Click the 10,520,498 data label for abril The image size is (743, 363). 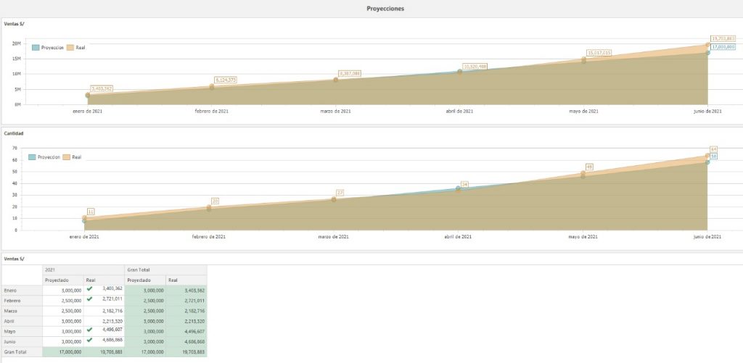click(x=475, y=66)
